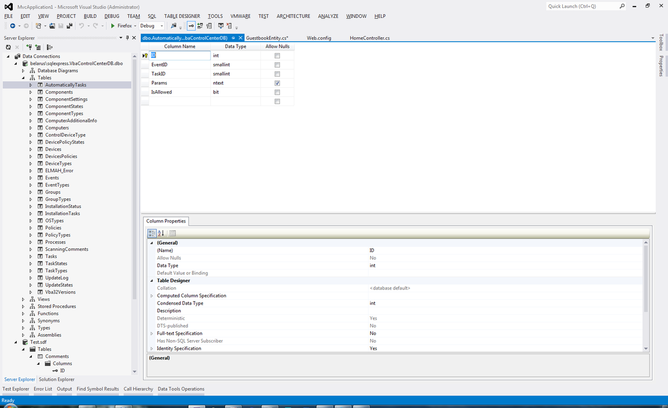
Task: Click the Column Properties scrollbar down arrow
Action: coord(646,349)
